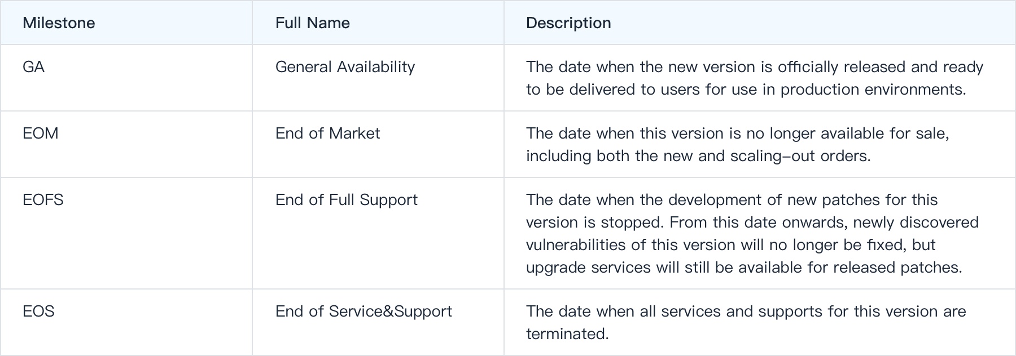This screenshot has width=1016, height=356.
Task: Click the Description column header
Action: pyautogui.click(x=568, y=23)
